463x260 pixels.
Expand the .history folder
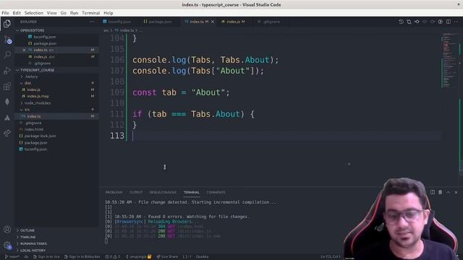tap(56, 77)
